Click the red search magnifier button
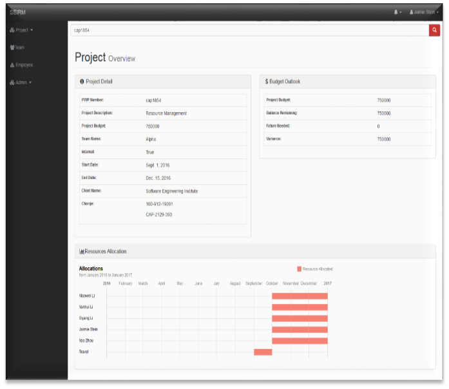 [434, 30]
